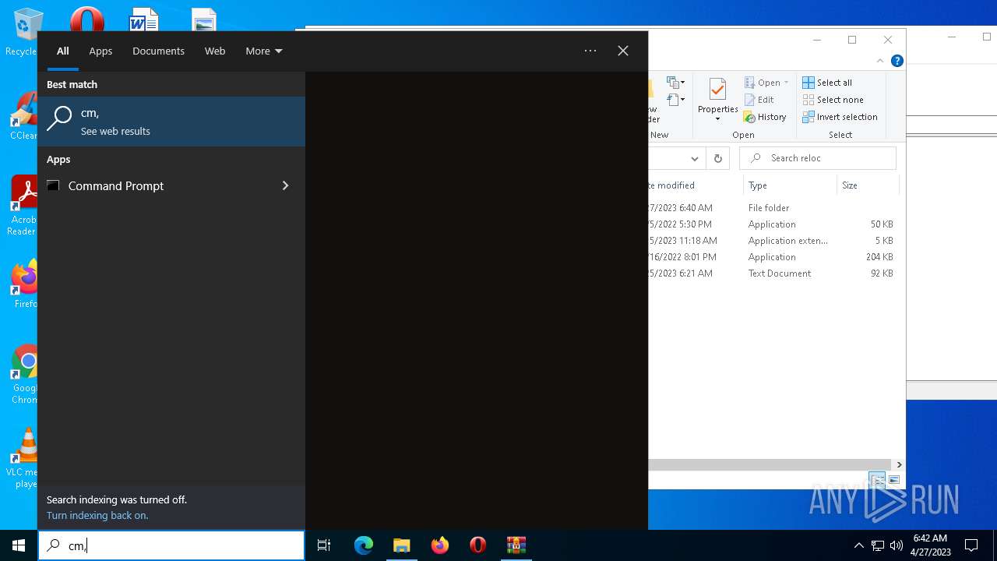
Task: Sort files by Size column header
Action: coord(867,185)
